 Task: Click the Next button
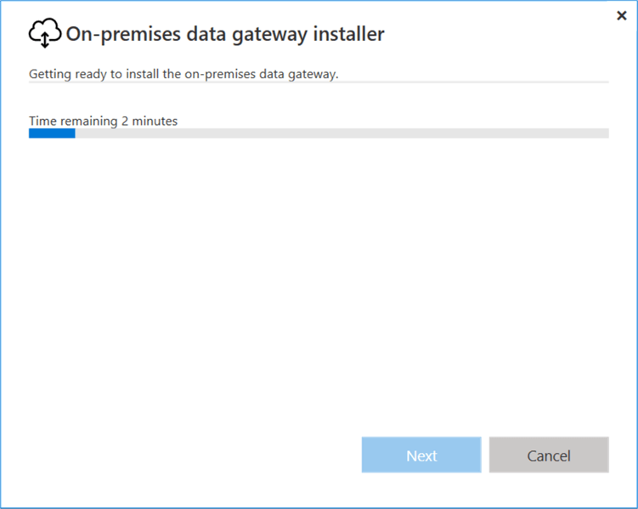[421, 455]
